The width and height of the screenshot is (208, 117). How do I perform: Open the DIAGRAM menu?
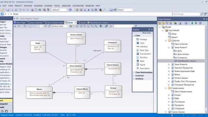(x=38, y=6)
